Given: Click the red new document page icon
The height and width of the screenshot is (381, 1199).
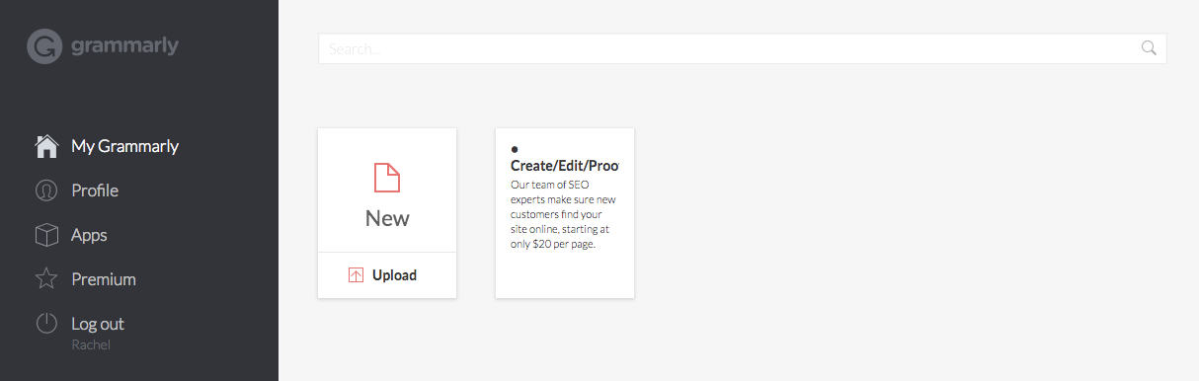Looking at the screenshot, I should click(387, 178).
